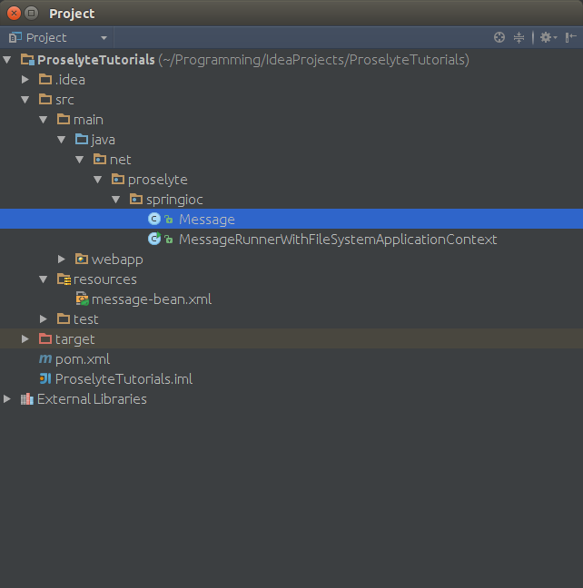Select the resources folder
The height and width of the screenshot is (588, 583).
[104, 279]
